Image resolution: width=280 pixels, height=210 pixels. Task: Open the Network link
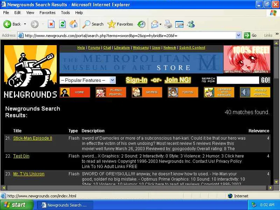click(x=170, y=48)
